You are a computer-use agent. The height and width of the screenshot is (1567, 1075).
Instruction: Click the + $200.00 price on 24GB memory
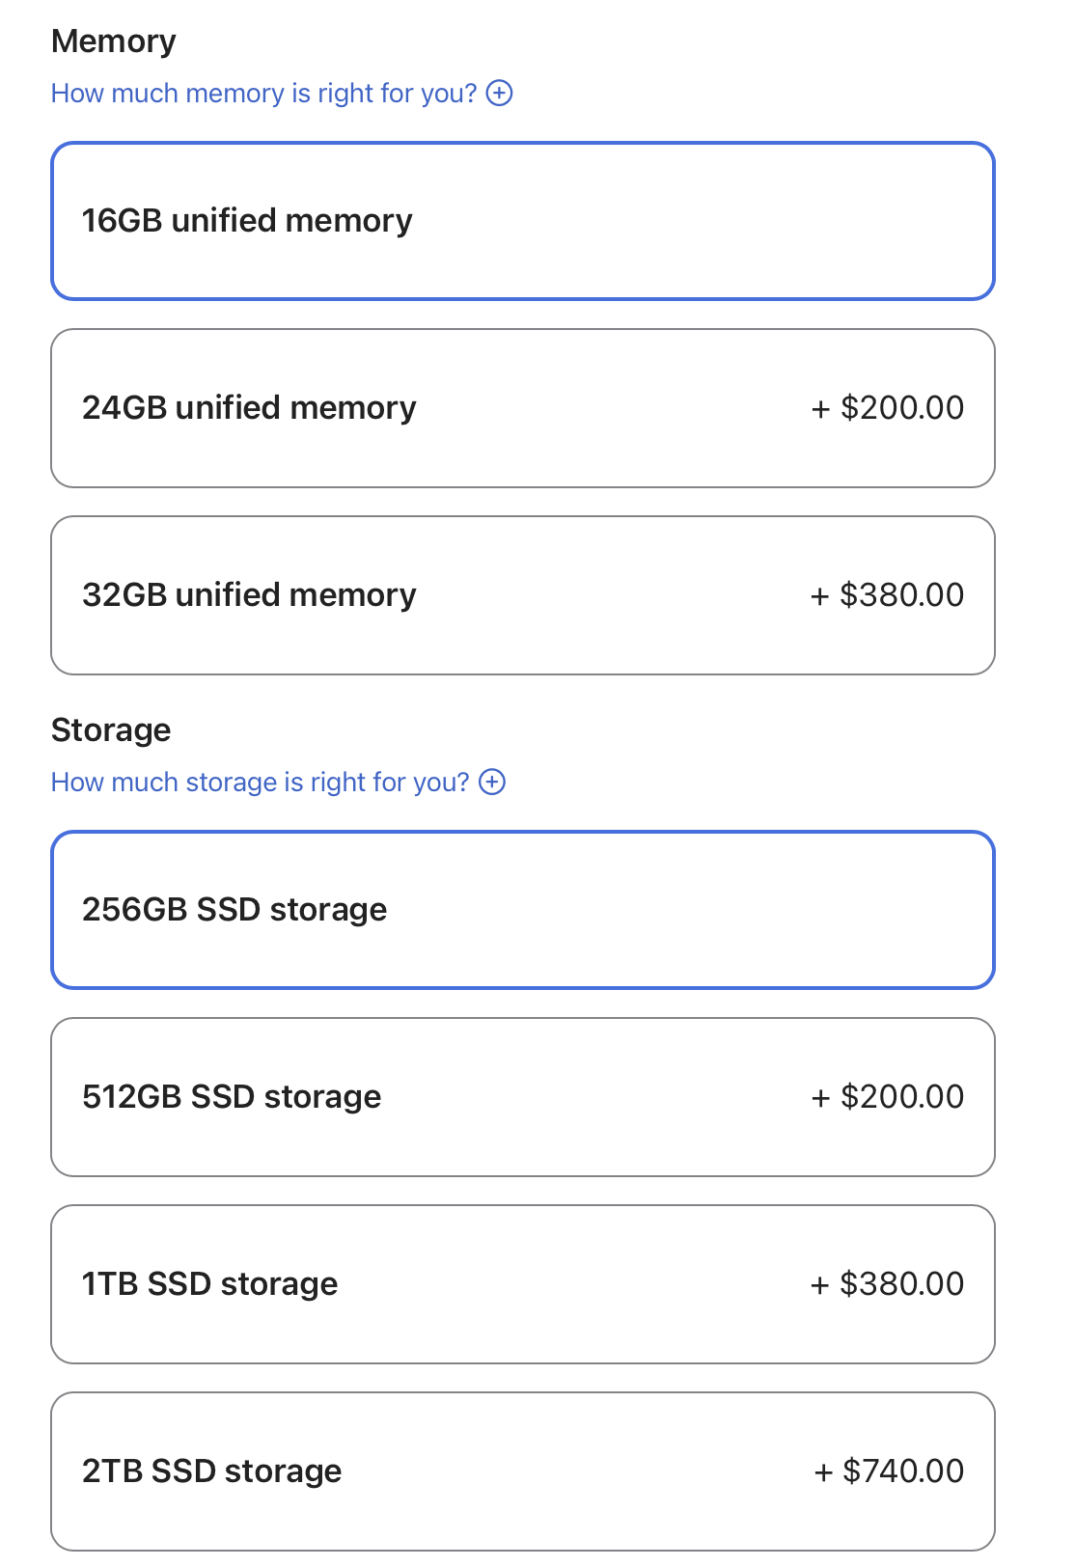pyautogui.click(x=887, y=408)
